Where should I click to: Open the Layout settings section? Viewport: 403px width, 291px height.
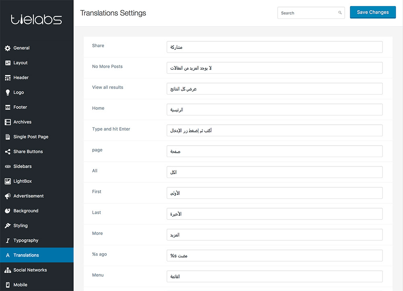pyautogui.click(x=37, y=63)
